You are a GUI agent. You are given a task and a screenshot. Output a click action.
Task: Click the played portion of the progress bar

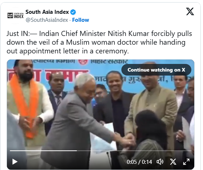click(x=43, y=150)
